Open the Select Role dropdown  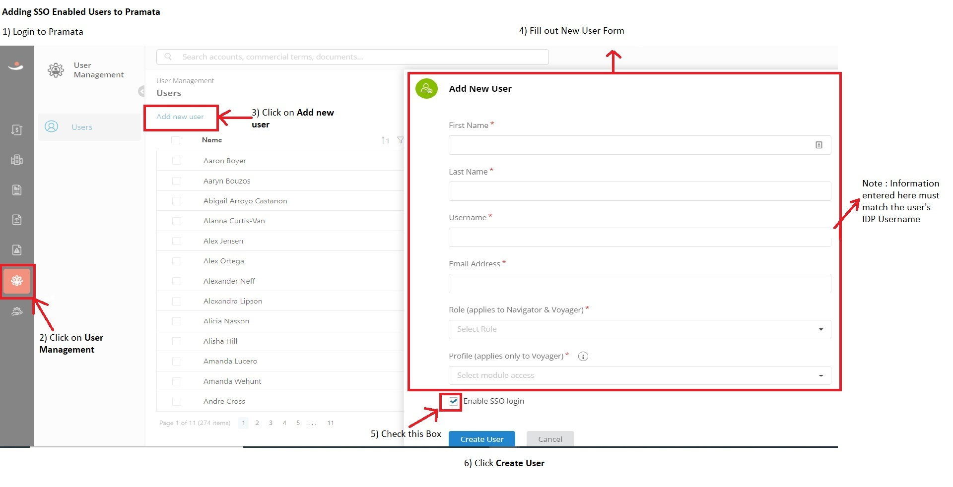[640, 329]
